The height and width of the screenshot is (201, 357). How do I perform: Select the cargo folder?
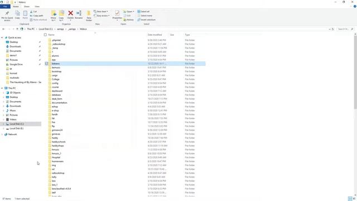(55, 75)
